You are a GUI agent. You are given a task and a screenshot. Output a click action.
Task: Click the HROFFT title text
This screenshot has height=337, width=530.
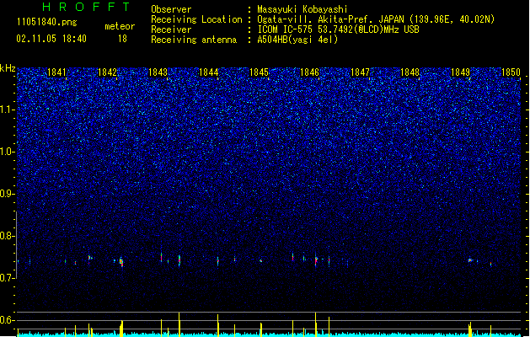pos(86,7)
